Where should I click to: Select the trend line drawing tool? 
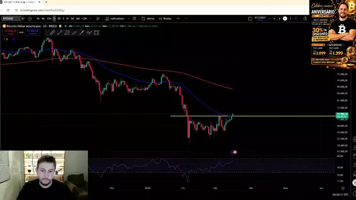point(60,33)
